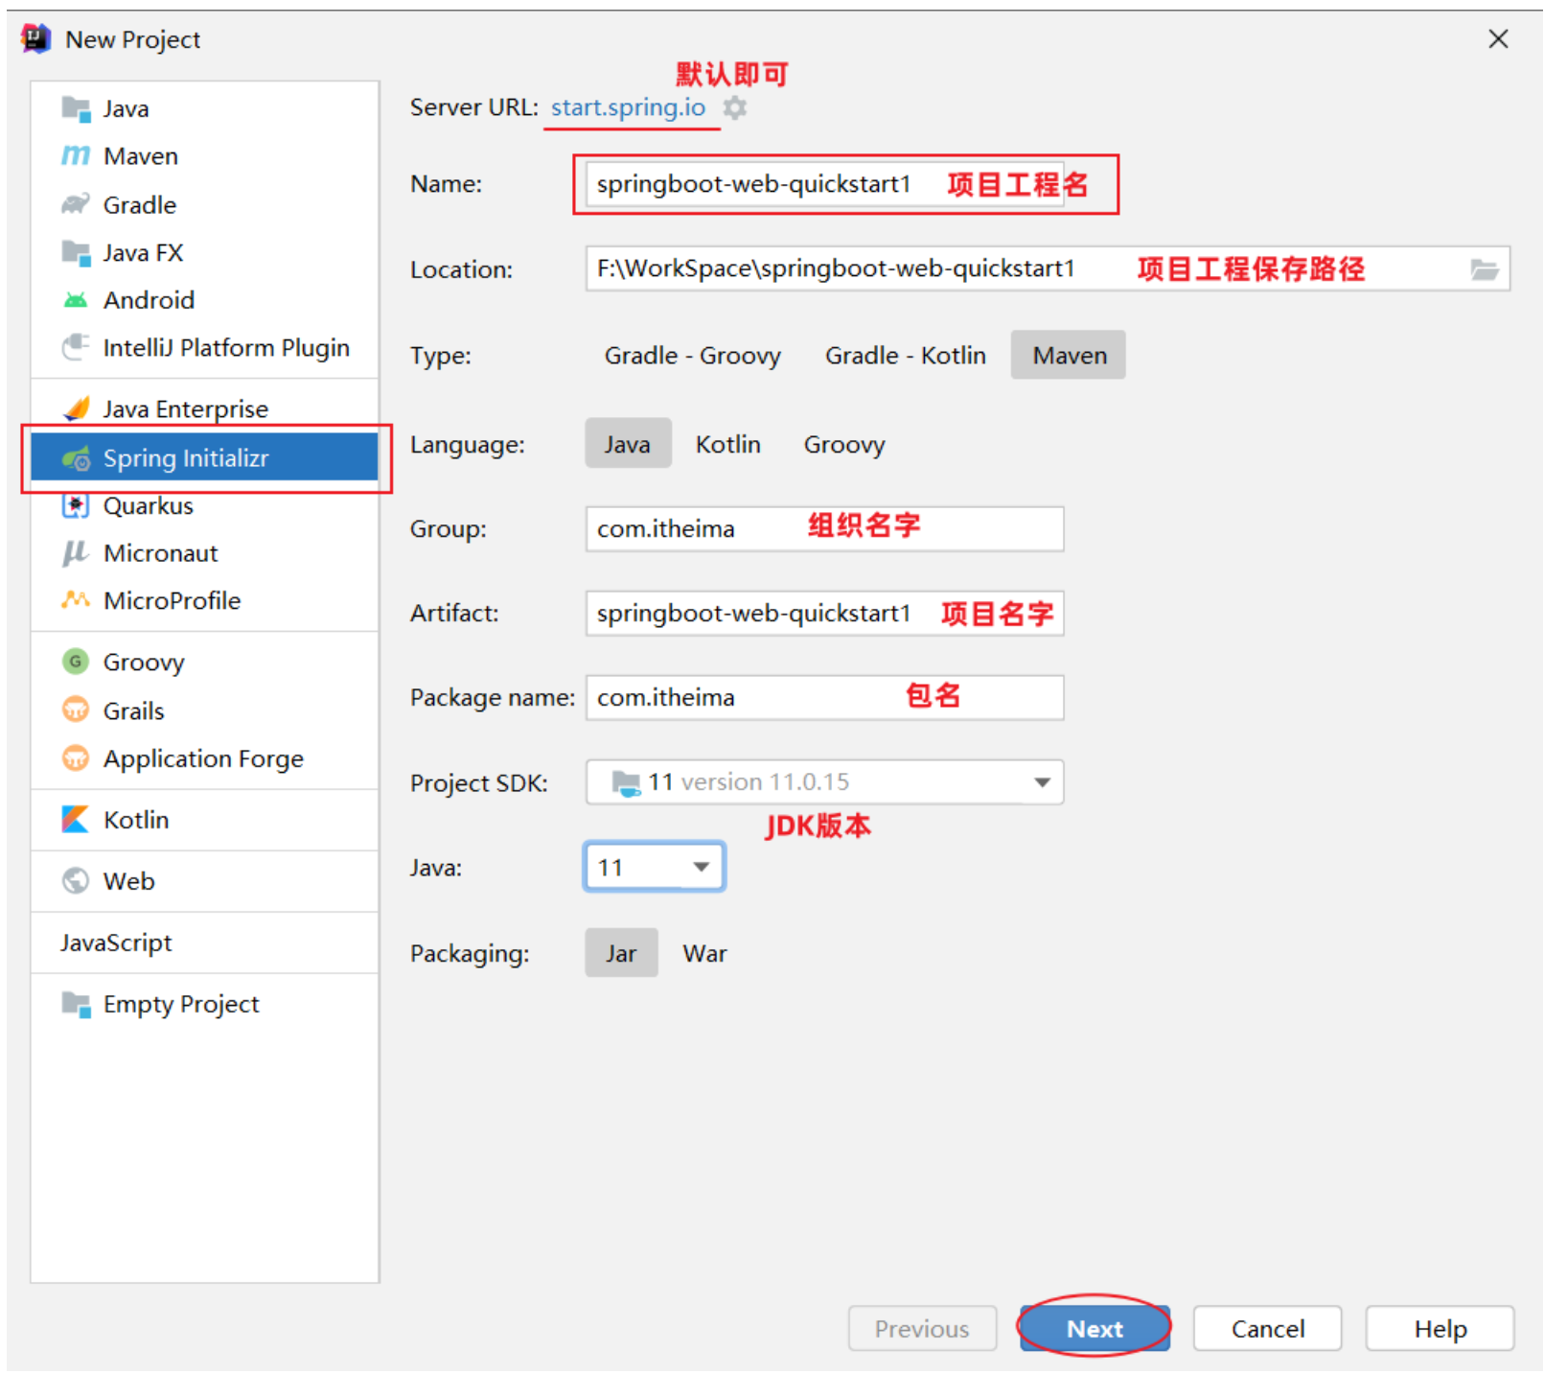Click the SDK folder icon in Project SDK
Screen dimensions: 1544x1374
pos(626,783)
